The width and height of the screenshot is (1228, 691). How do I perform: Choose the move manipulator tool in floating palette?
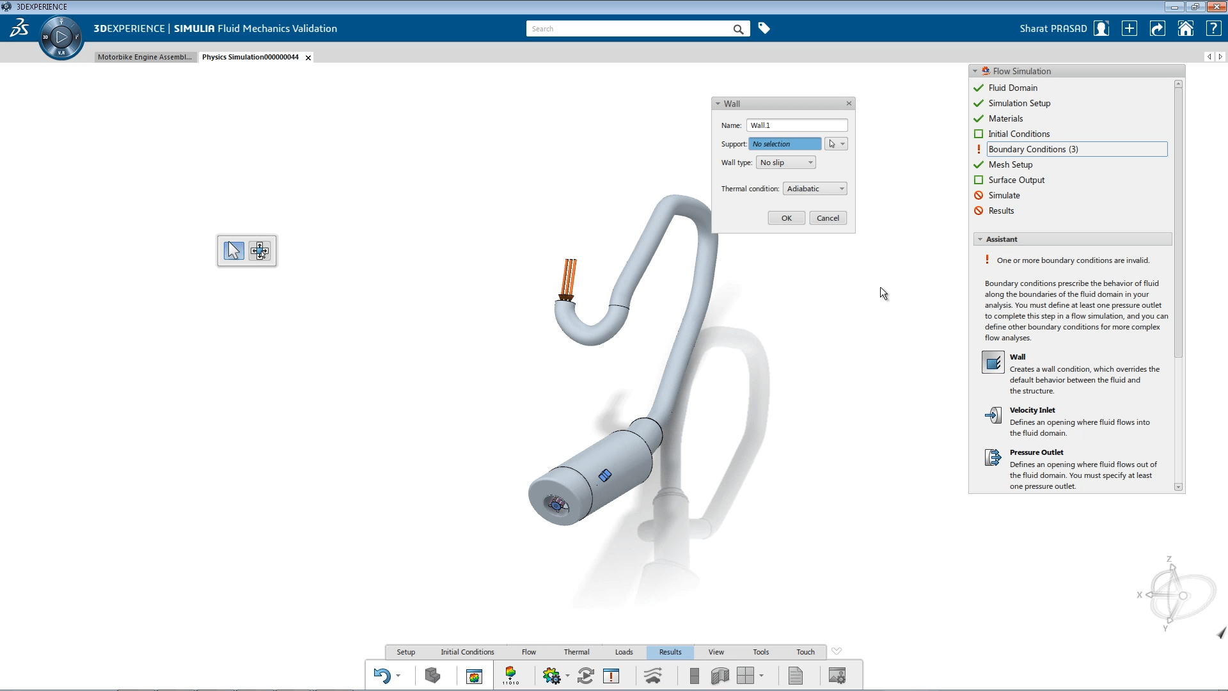click(x=259, y=250)
